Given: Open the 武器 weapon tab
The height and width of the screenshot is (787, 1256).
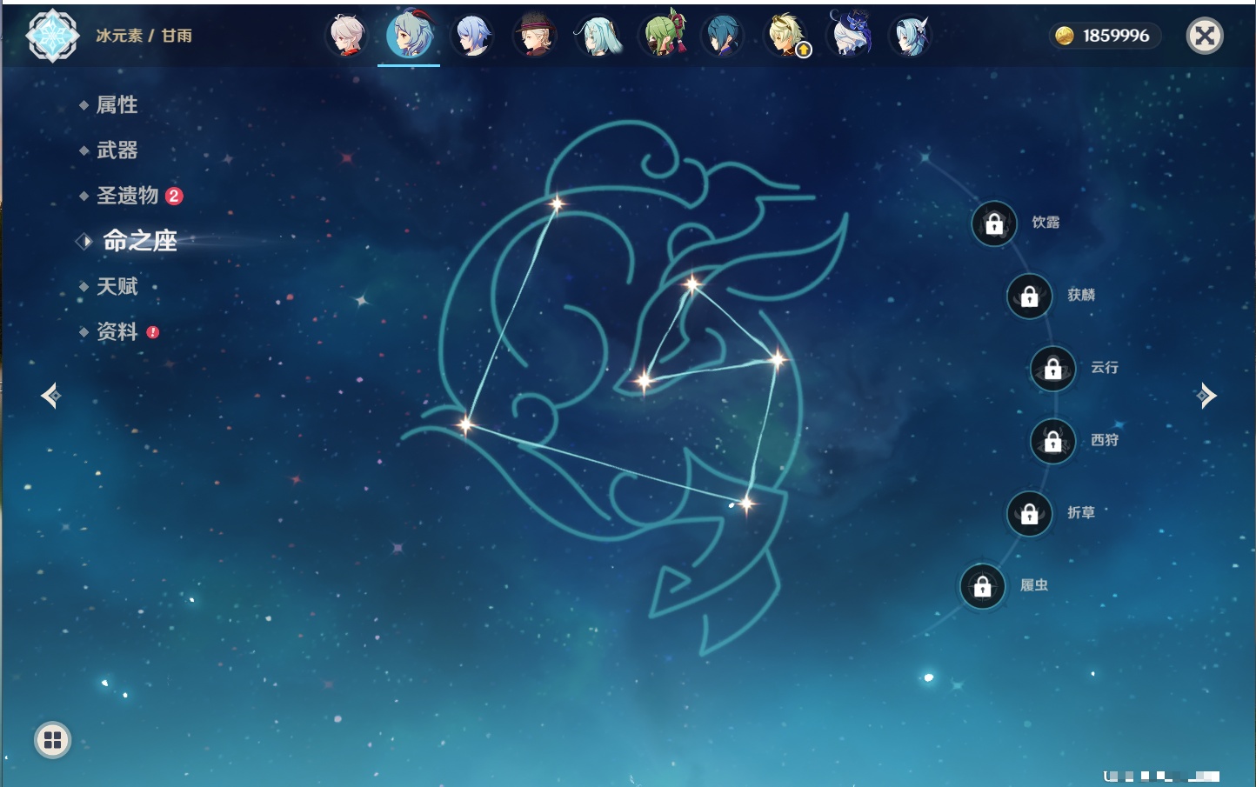Looking at the screenshot, I should point(117,150).
